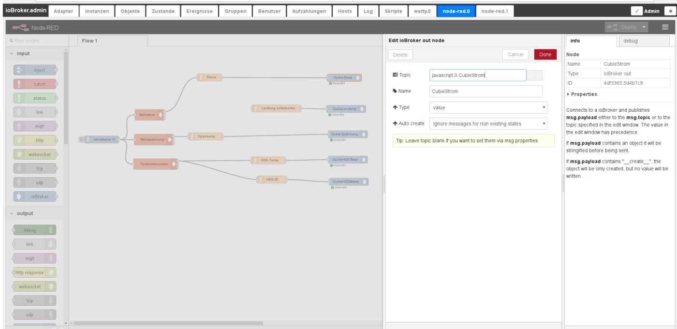The height and width of the screenshot is (329, 677).
Task: Open the Node-RED hamburger menu
Action: coord(665,27)
